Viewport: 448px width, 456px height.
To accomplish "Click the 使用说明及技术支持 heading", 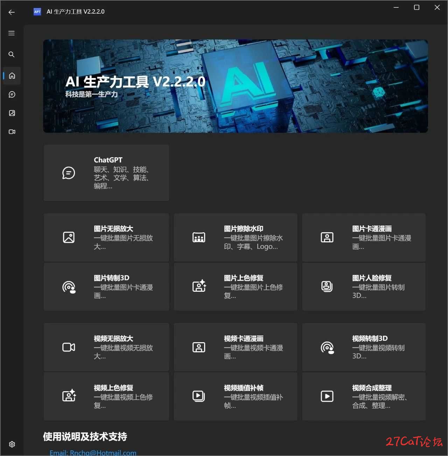I will point(85,437).
